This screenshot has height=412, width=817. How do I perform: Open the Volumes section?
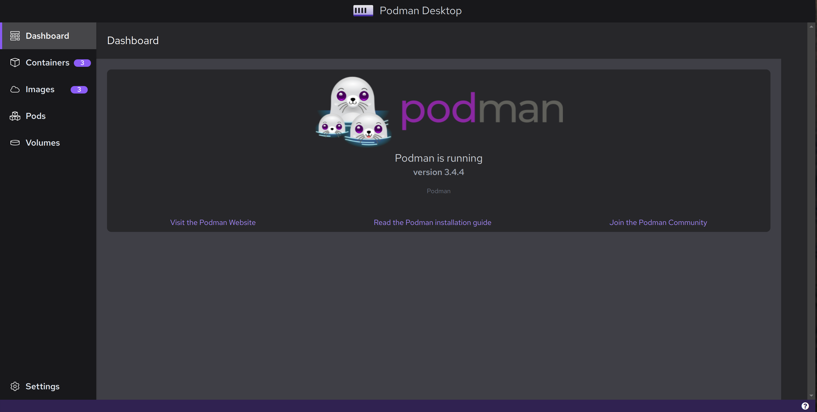click(x=43, y=142)
